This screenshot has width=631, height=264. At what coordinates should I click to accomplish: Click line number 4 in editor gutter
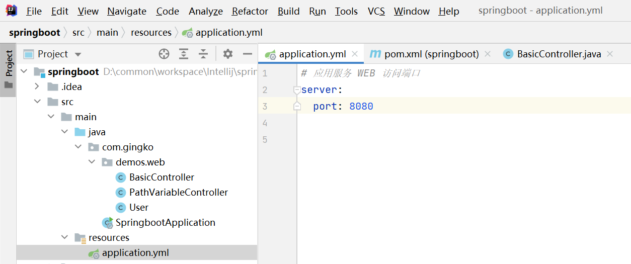point(265,123)
